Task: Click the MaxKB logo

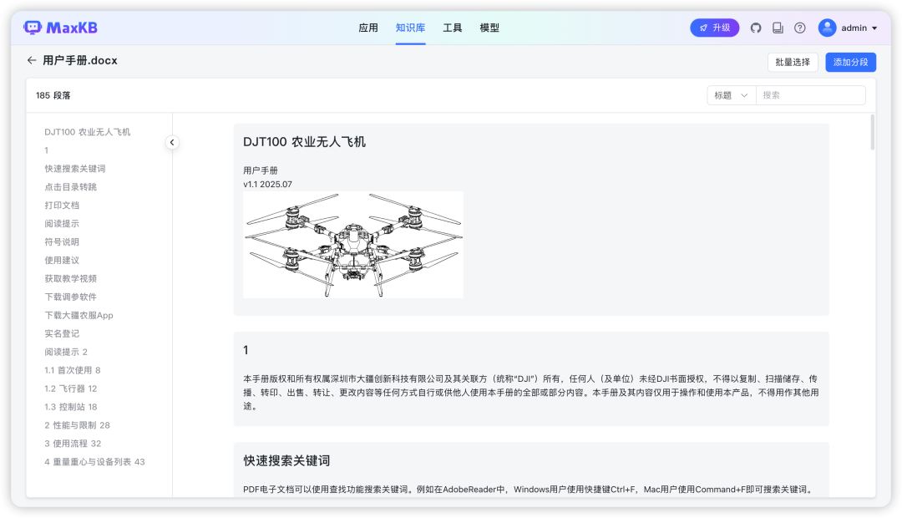Action: (x=60, y=28)
